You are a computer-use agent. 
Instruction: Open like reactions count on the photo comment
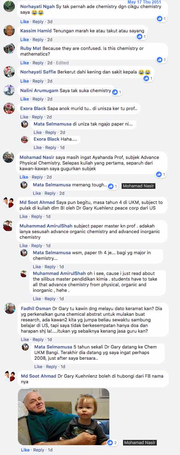tap(112, 442)
